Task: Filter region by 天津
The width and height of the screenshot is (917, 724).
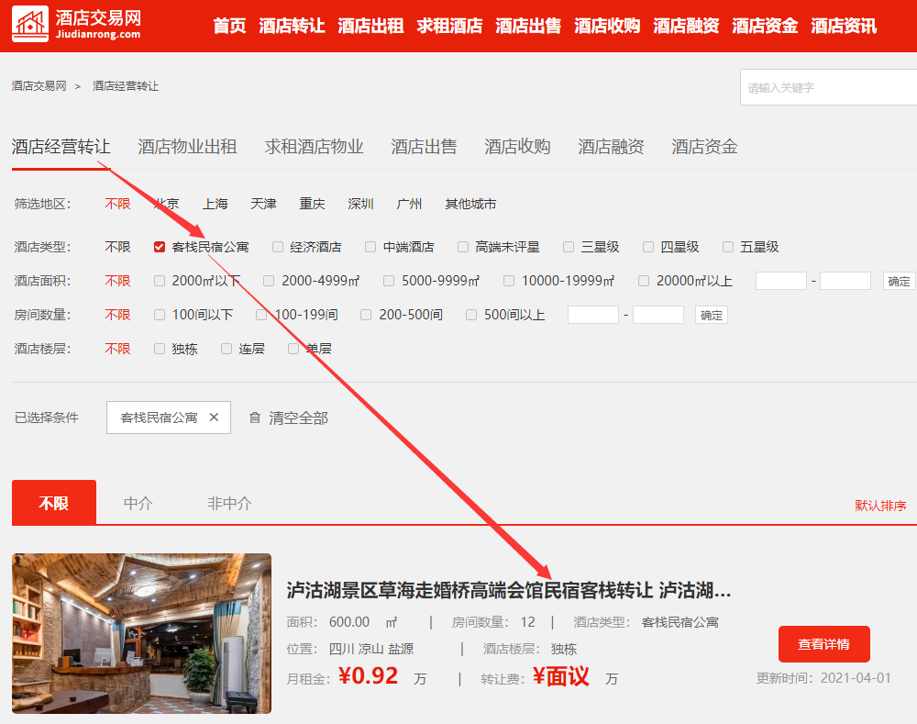Action: coord(264,204)
